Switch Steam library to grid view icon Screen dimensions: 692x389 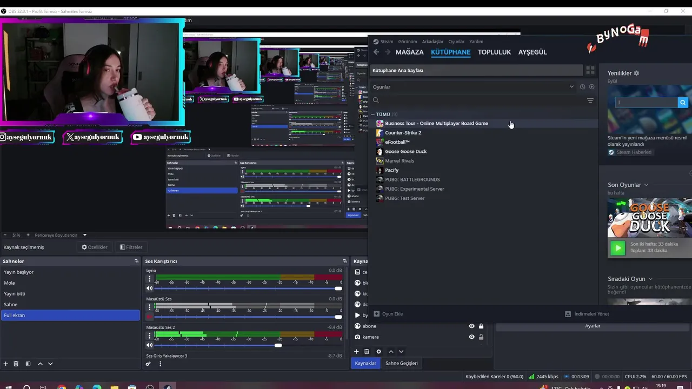point(590,70)
